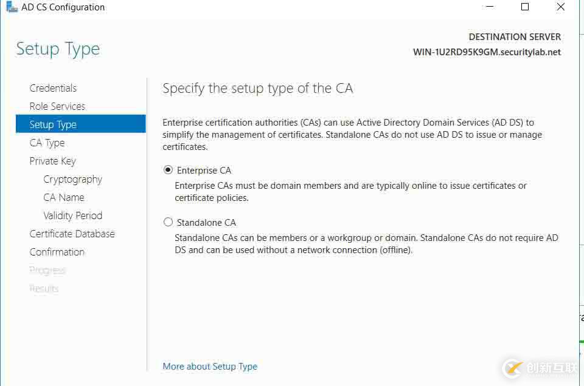The width and height of the screenshot is (584, 386).
Task: Click the Enterprise CA option label
Action: (x=204, y=171)
